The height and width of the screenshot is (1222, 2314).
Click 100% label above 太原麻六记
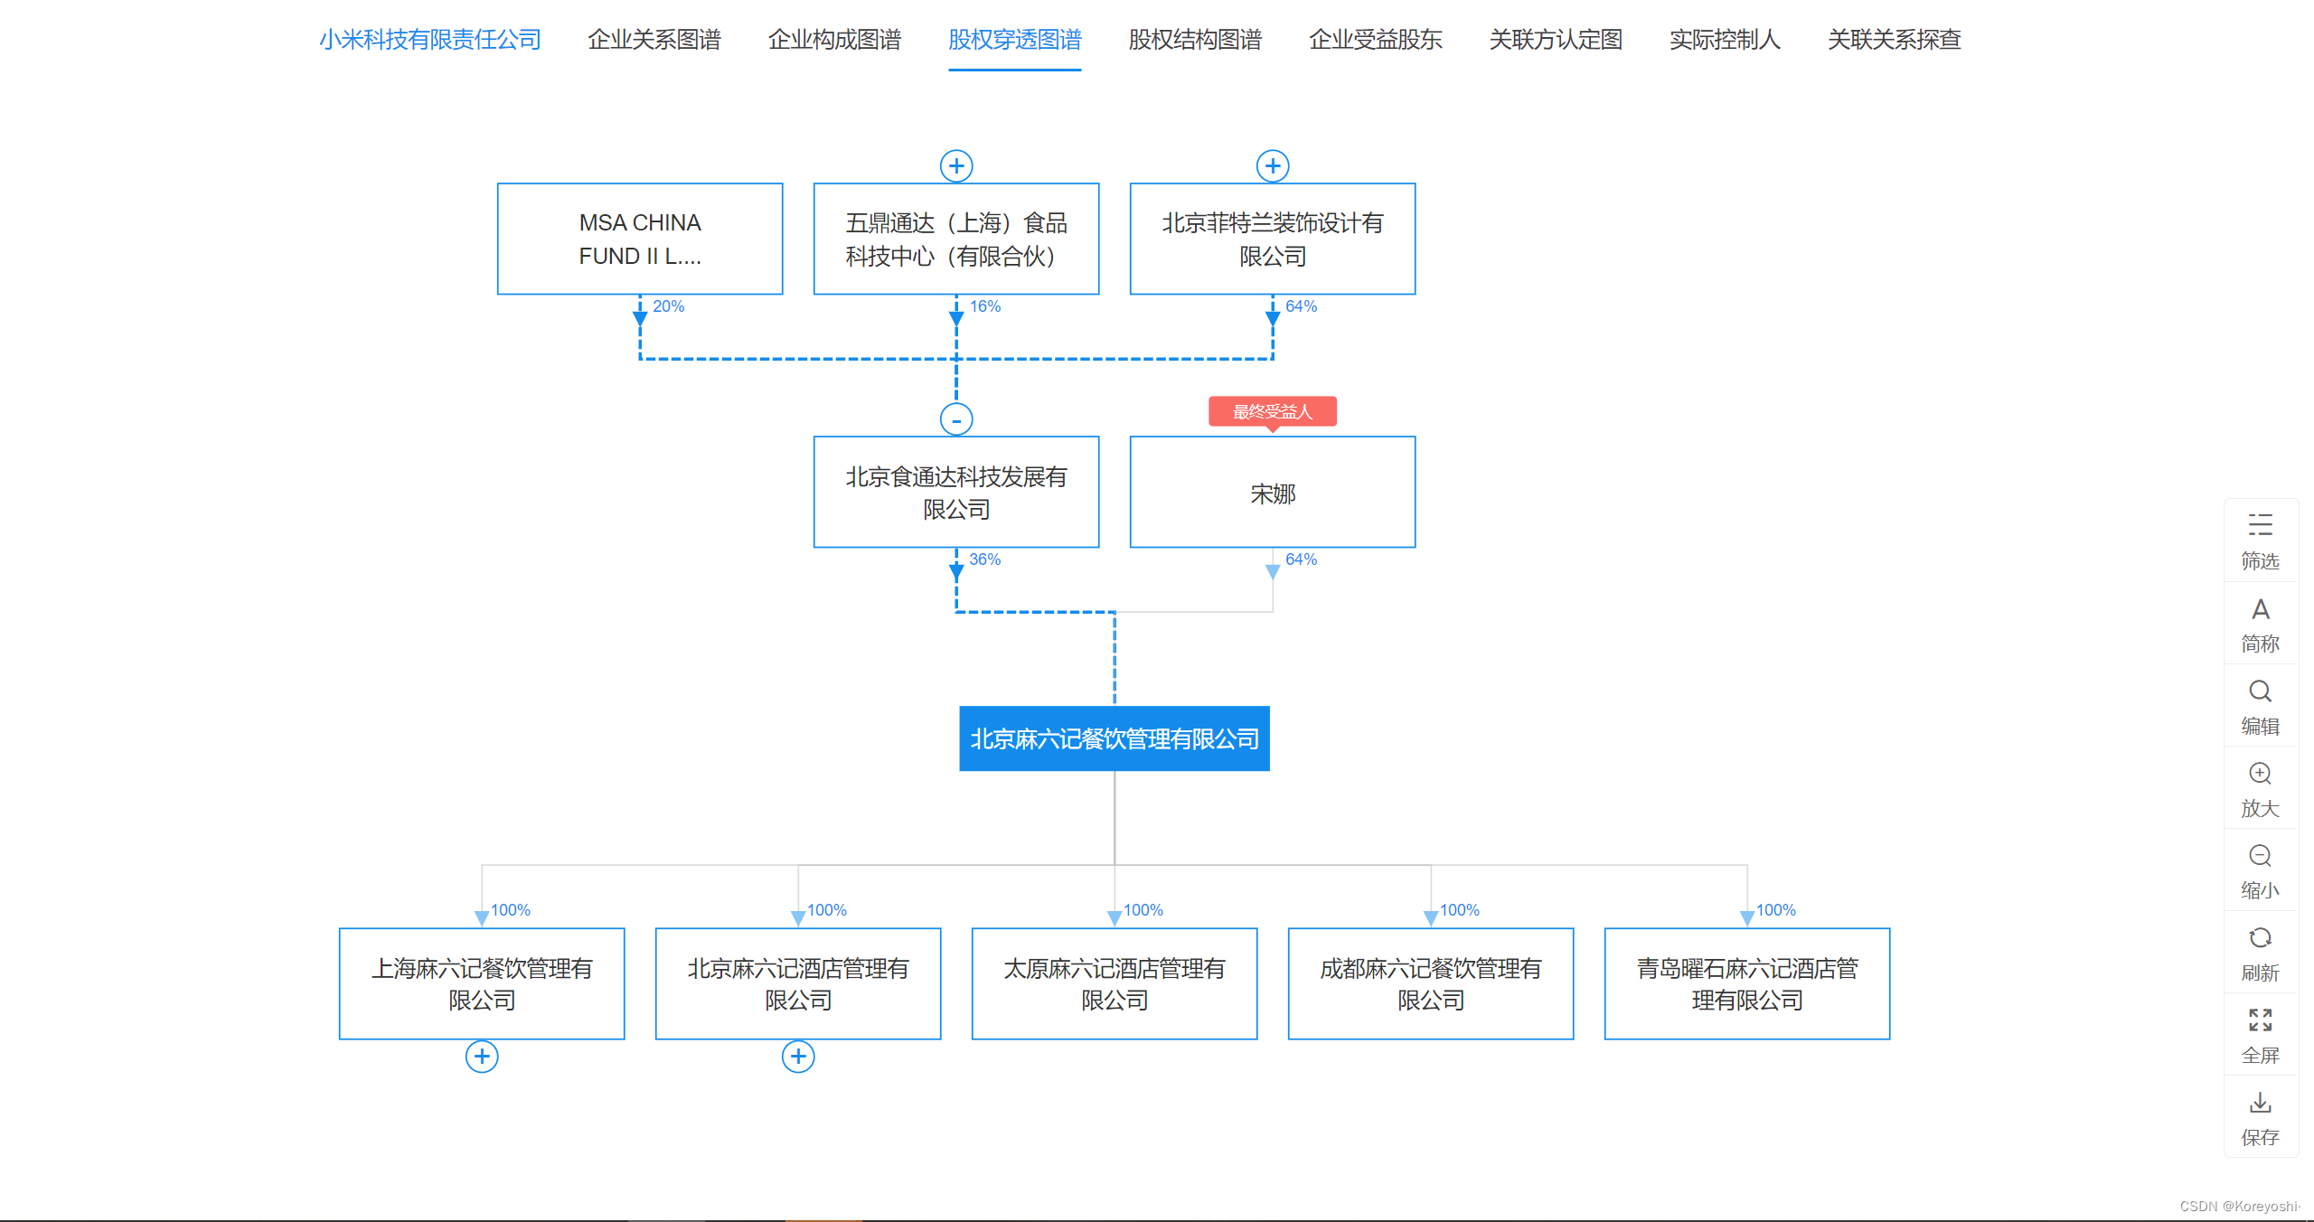tap(1143, 910)
